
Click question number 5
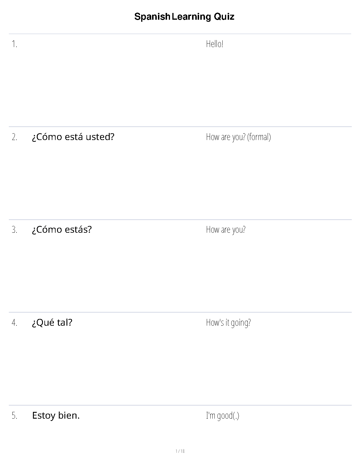coord(14,416)
